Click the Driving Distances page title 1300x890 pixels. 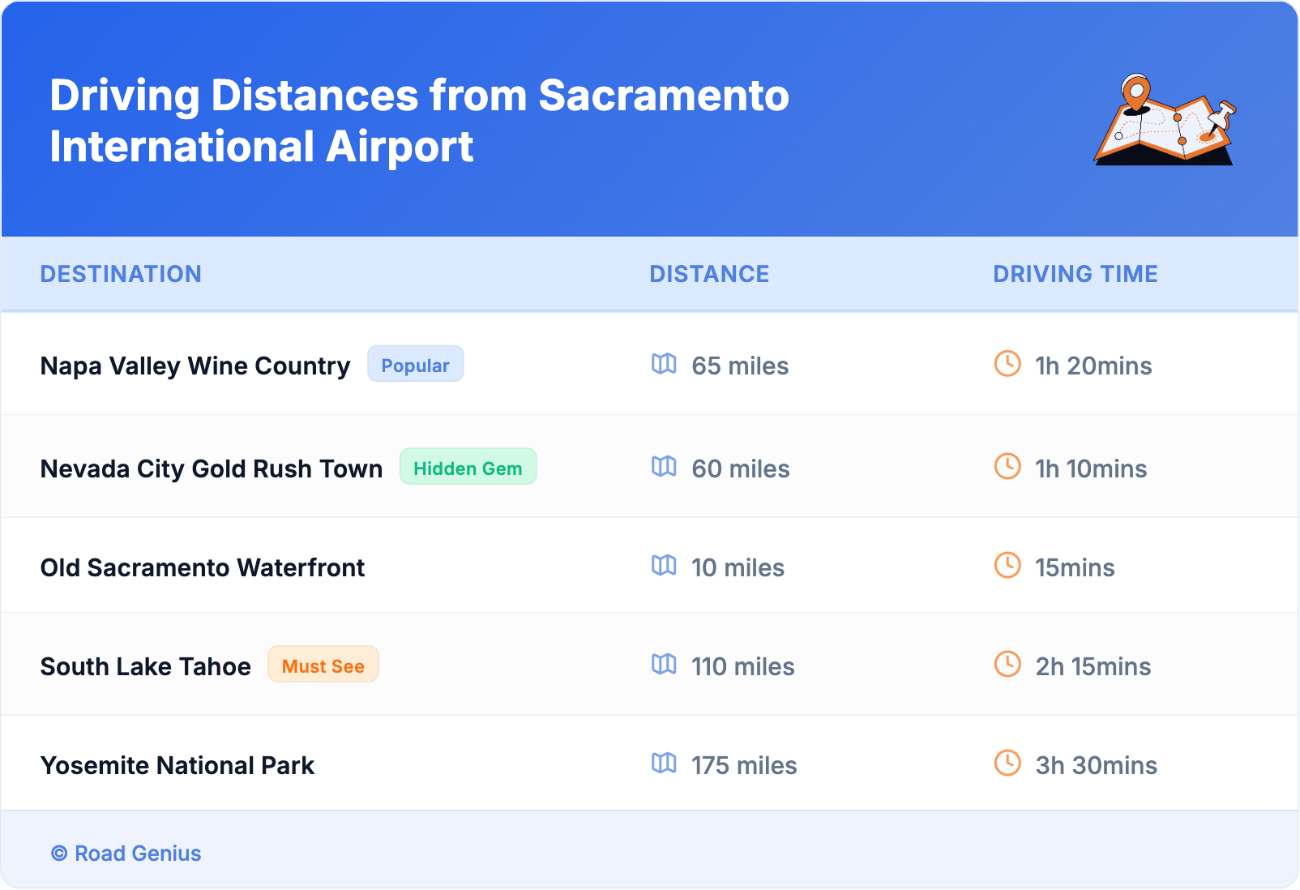tap(419, 121)
